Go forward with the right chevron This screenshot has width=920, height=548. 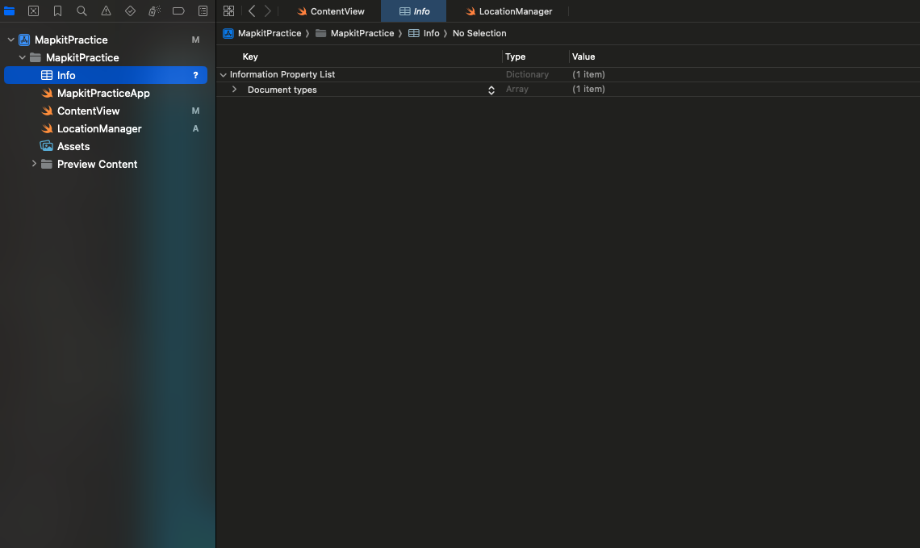[x=268, y=10]
